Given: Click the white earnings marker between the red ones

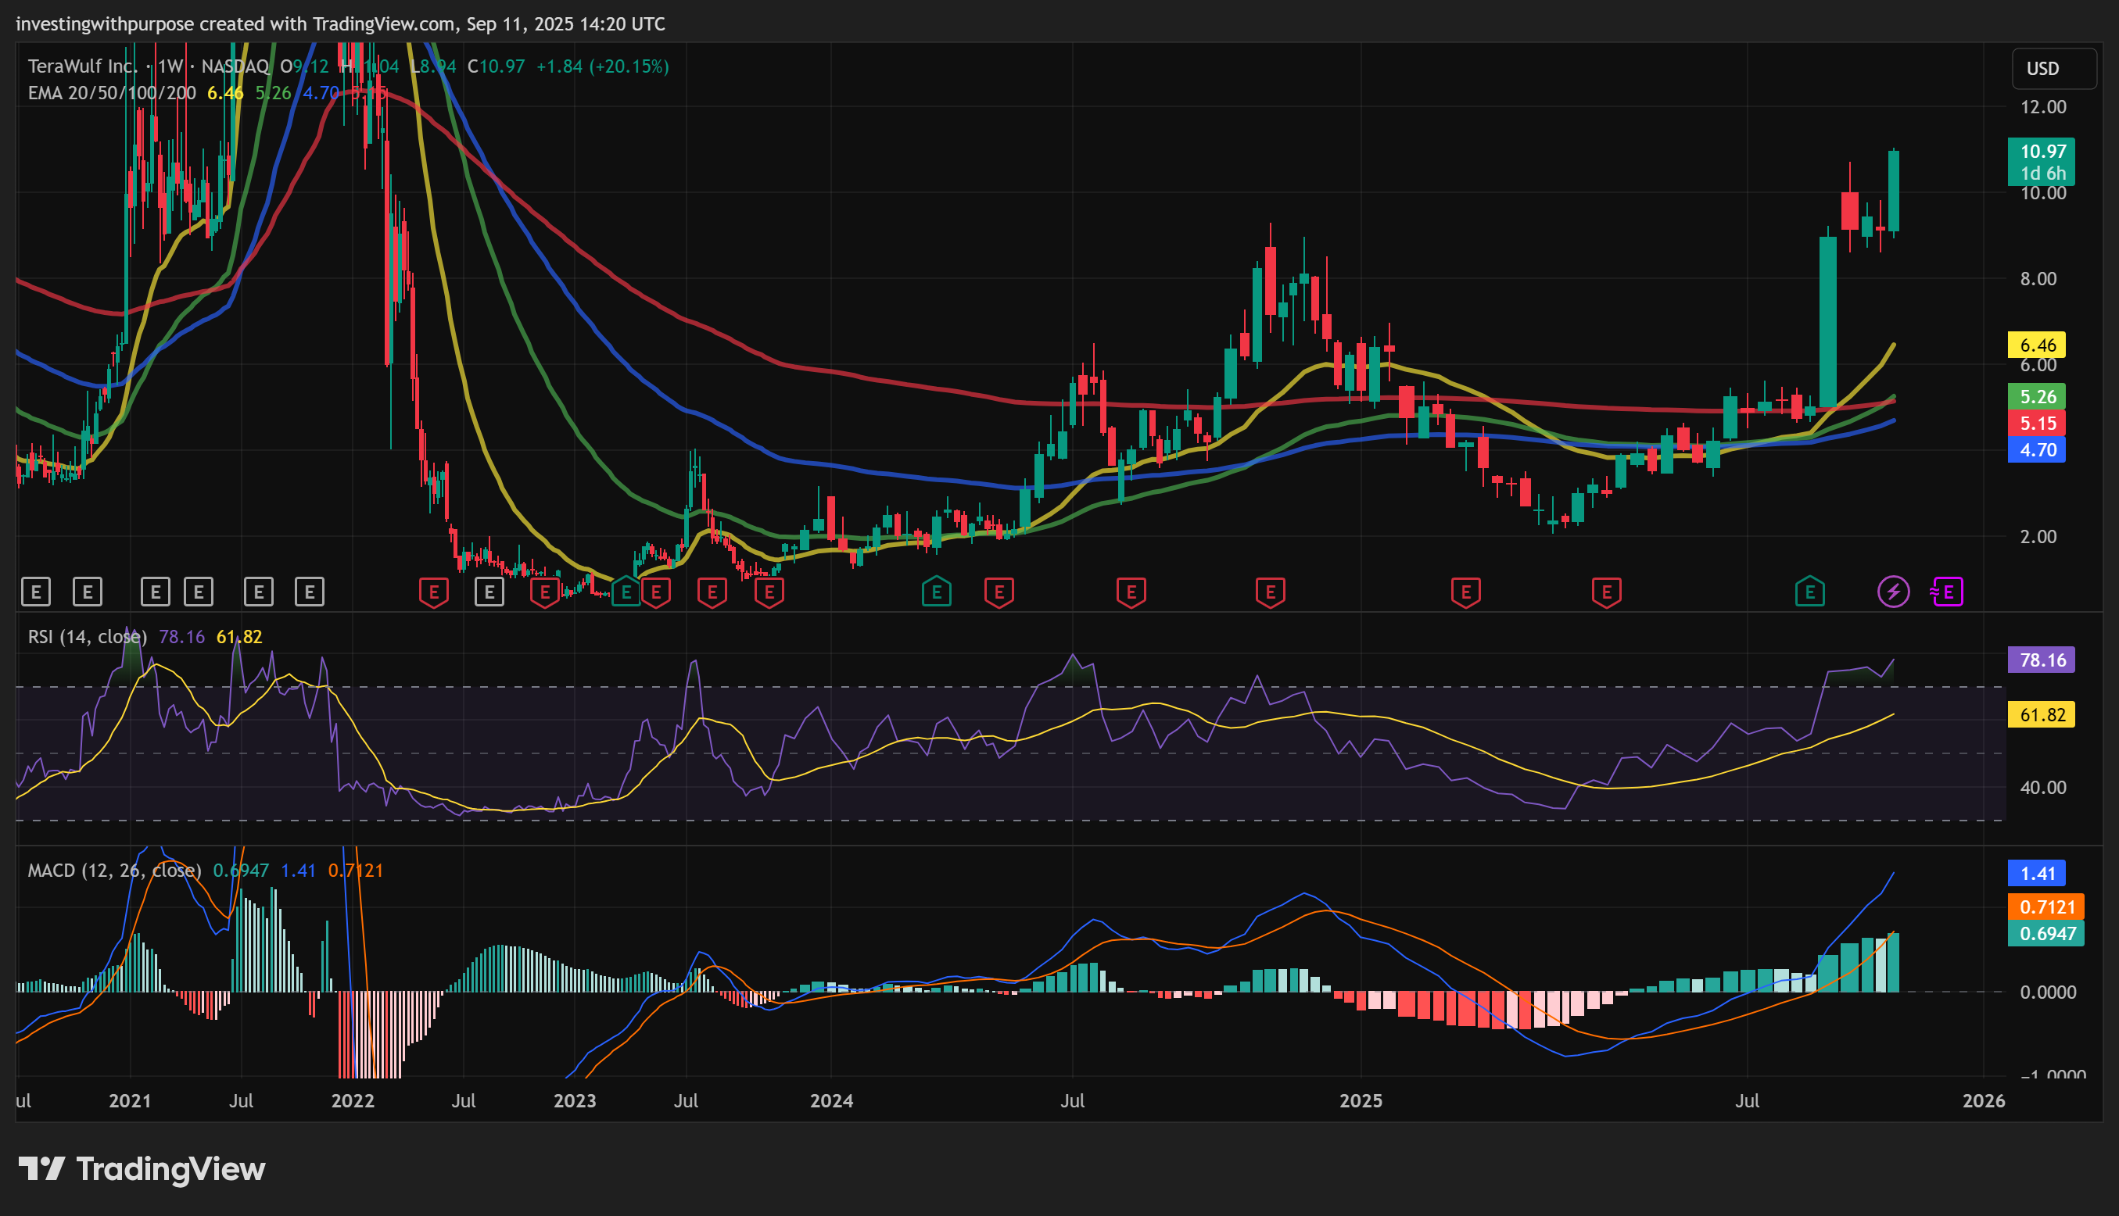Looking at the screenshot, I should pos(489,592).
